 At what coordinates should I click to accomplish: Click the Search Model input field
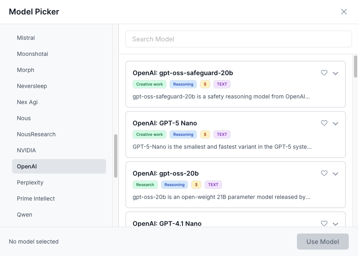pyautogui.click(x=238, y=39)
